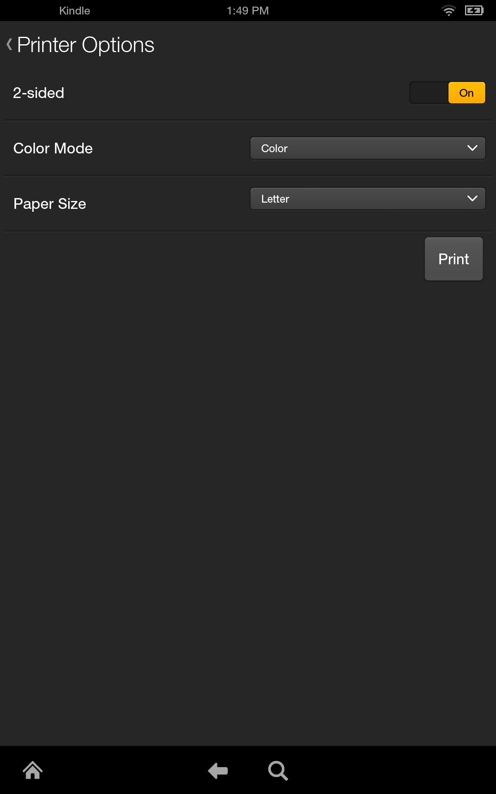This screenshot has height=794, width=496.
Task: Tap the Wi-Fi status icon
Action: pyautogui.click(x=449, y=10)
